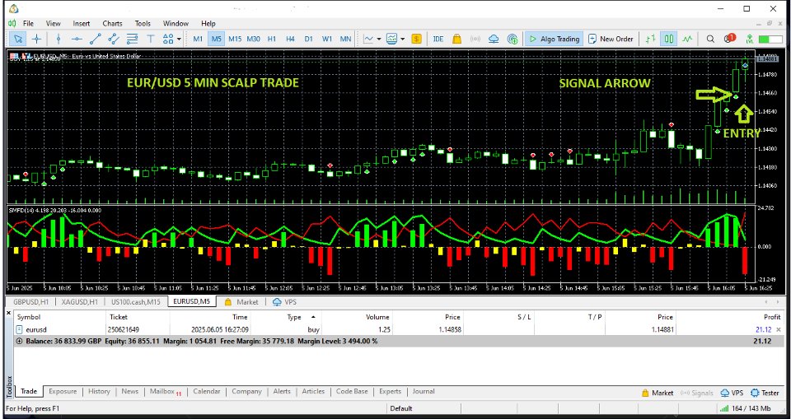Image resolution: width=791 pixels, height=419 pixels.
Task: Open the Journal toolbox tab
Action: point(424,391)
